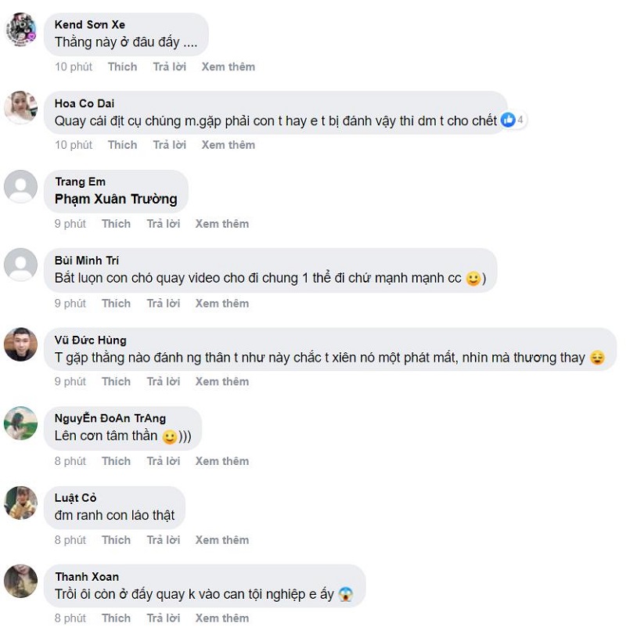The image size is (626, 634).
Task: Like Kend Sơn Xe's comment
Action: click(x=122, y=67)
